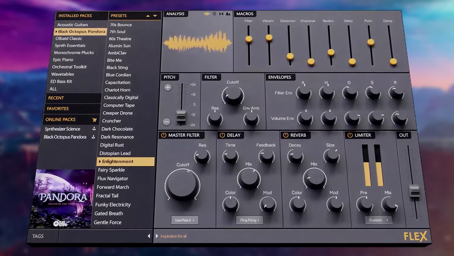
Task: Download the Synthesizer Science pack
Action: (94, 129)
